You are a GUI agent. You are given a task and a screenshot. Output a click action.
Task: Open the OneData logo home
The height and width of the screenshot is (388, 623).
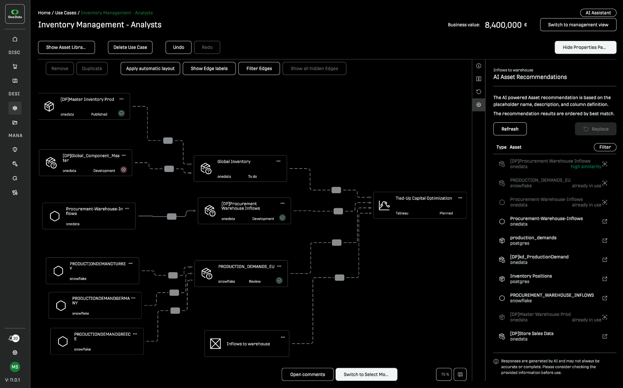15,14
